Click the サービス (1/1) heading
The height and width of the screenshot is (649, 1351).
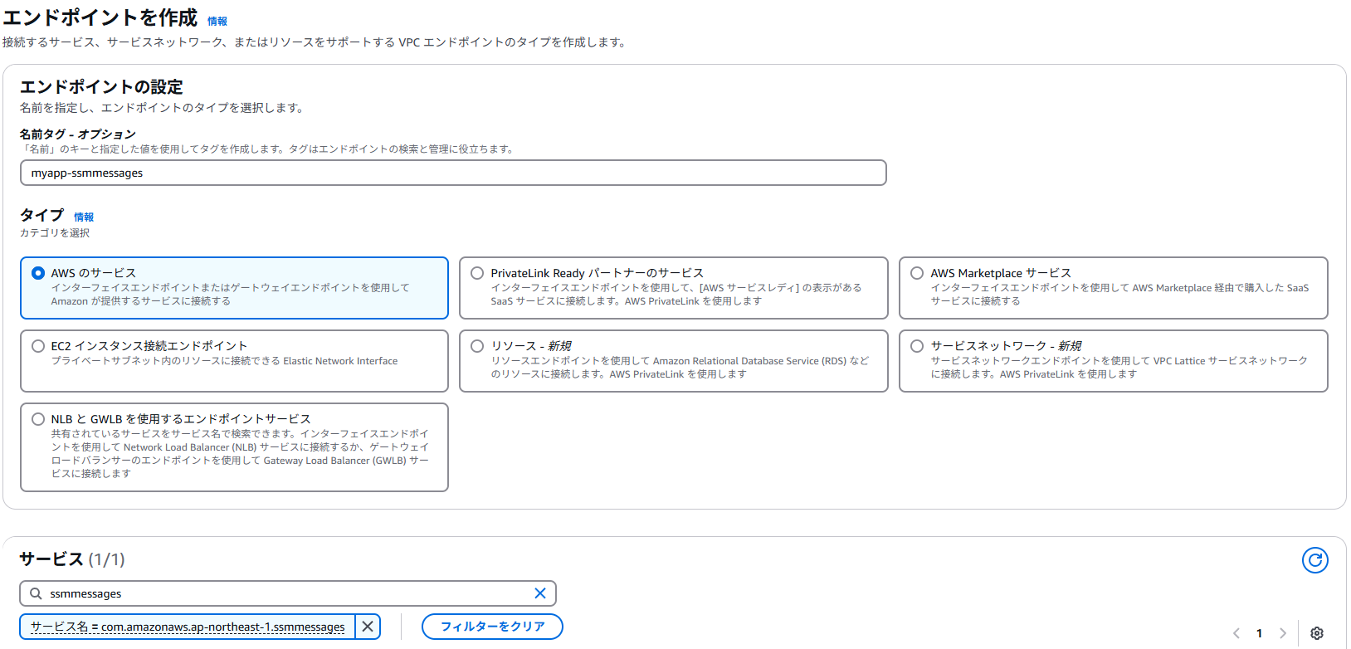[x=72, y=559]
